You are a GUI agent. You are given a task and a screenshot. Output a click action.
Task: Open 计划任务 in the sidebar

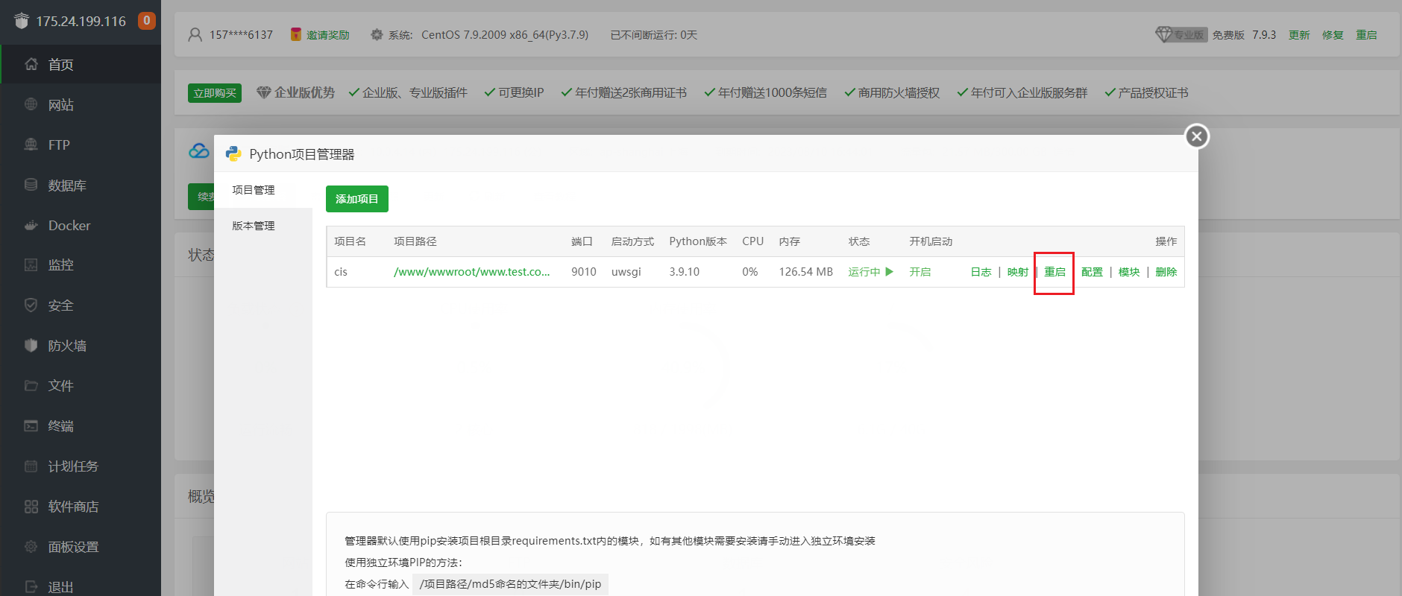tap(81, 466)
